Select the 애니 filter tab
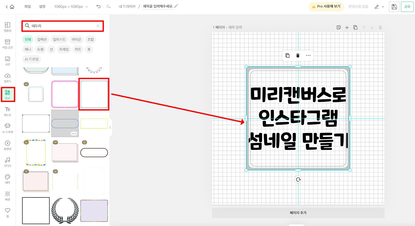The width and height of the screenshot is (415, 226). [28, 49]
